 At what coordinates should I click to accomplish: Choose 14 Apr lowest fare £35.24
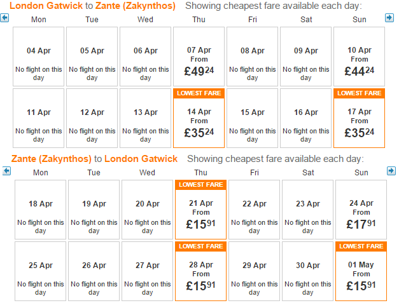coord(199,118)
